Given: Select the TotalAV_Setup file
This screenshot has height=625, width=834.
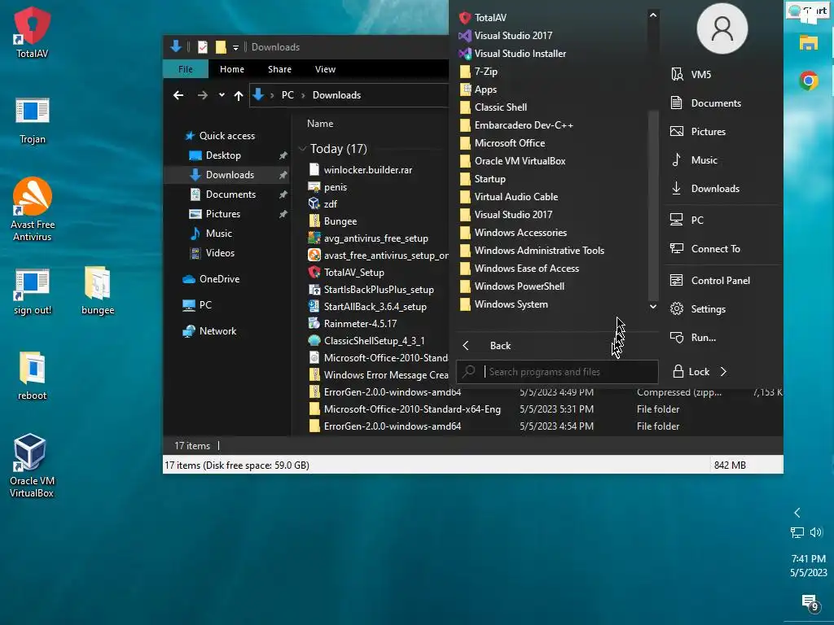Looking at the screenshot, I should tap(353, 272).
